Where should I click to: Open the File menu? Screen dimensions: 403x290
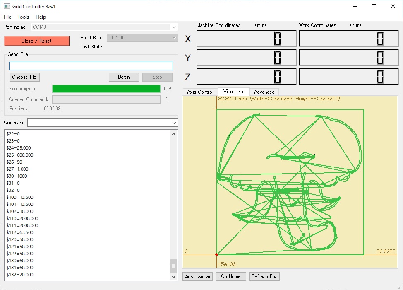point(7,17)
